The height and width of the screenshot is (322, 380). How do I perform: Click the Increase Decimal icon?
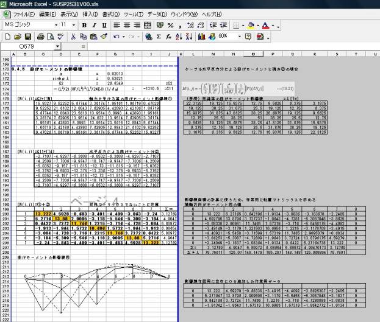tap(190, 25)
